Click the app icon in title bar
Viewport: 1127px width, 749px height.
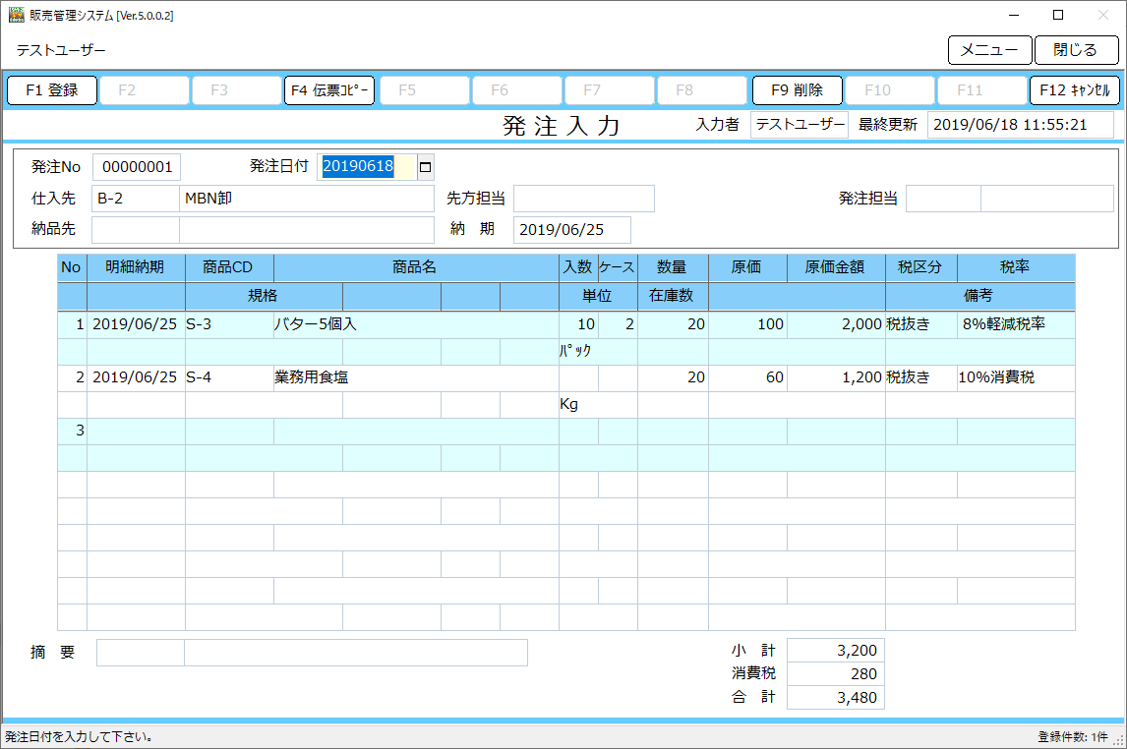coord(16,15)
